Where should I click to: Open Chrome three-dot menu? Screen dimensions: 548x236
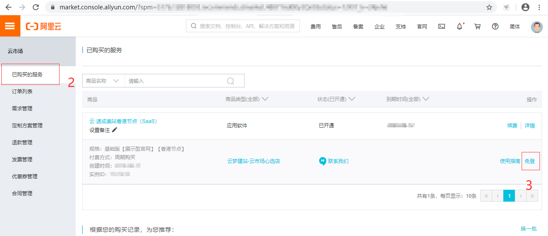[x=539, y=7]
